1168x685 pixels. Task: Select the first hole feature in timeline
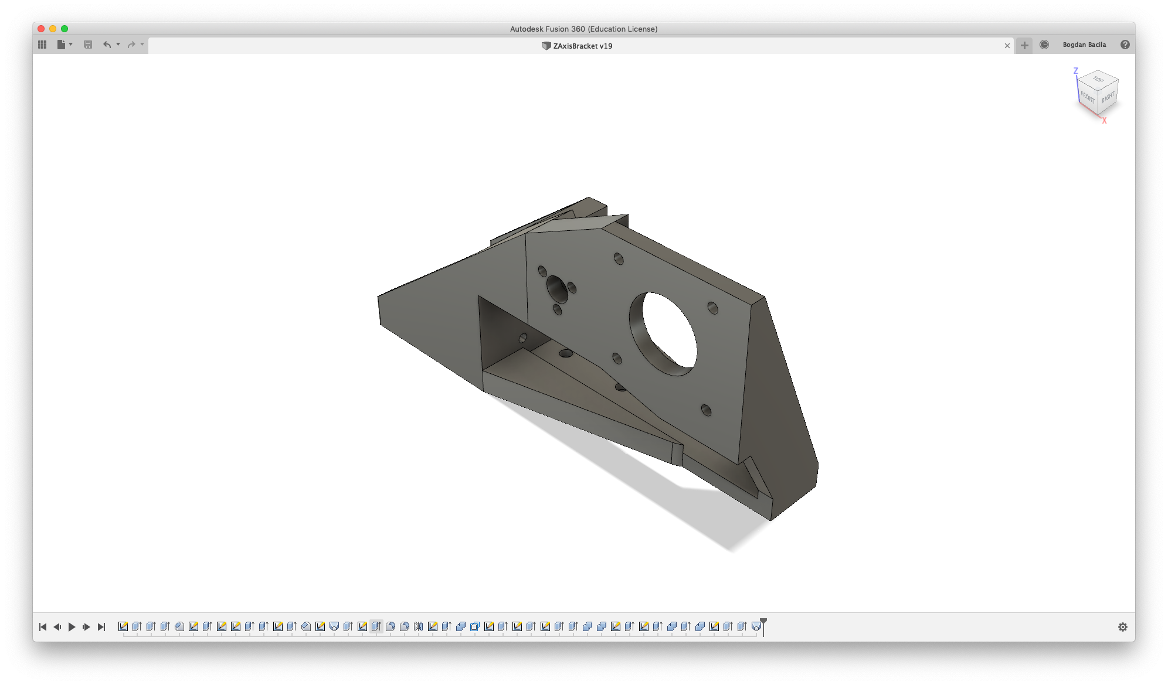click(334, 626)
